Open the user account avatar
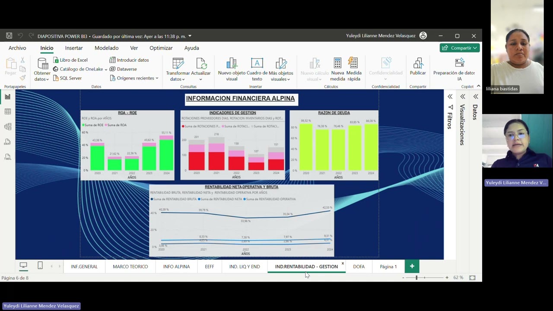 click(423, 36)
